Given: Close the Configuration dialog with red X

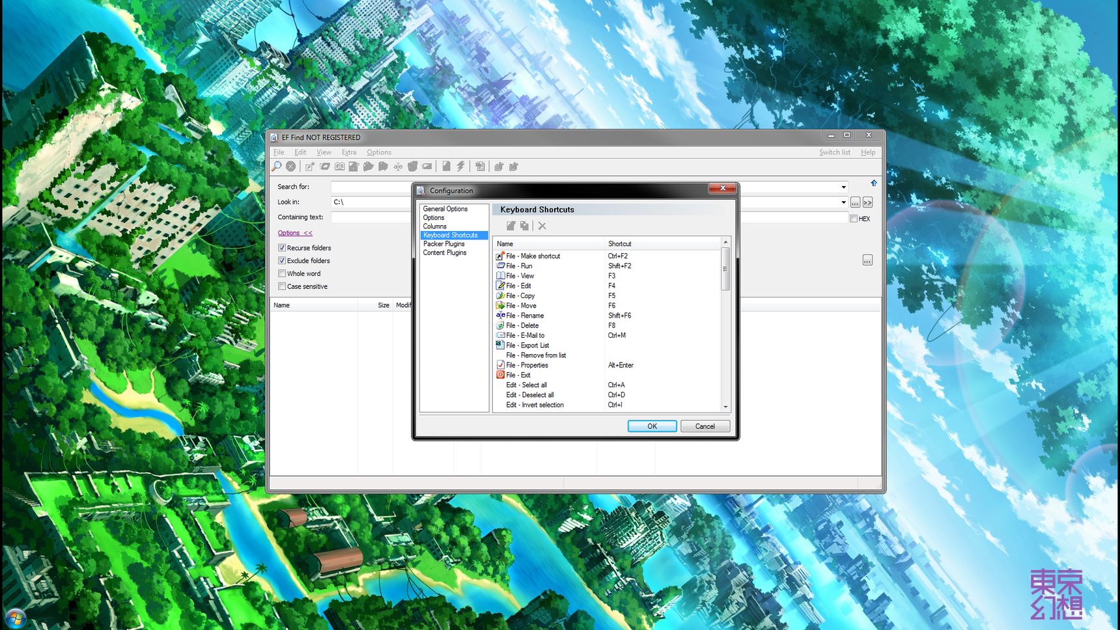Looking at the screenshot, I should (722, 188).
